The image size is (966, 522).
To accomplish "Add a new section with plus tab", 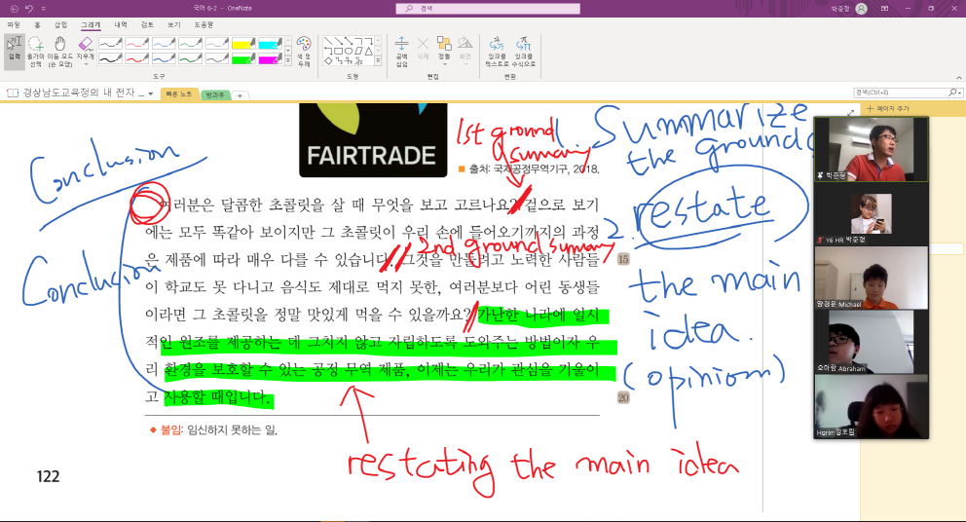I will tap(240, 95).
